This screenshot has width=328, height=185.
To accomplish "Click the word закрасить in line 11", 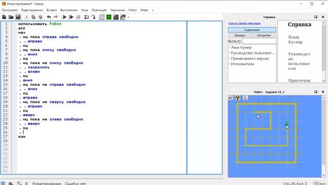I will (39, 67).
